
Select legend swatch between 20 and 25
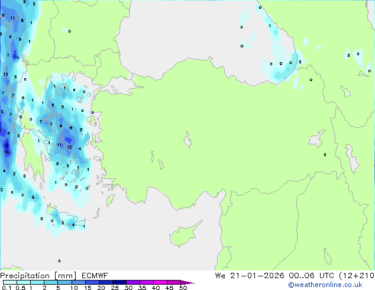(106, 282)
